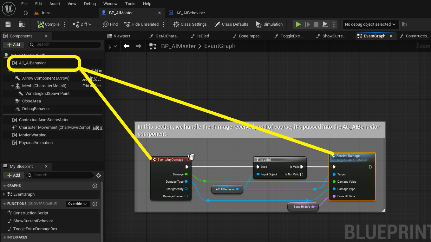The width and height of the screenshot is (431, 242).
Task: Switch to the Intro tab
Action: (42, 13)
